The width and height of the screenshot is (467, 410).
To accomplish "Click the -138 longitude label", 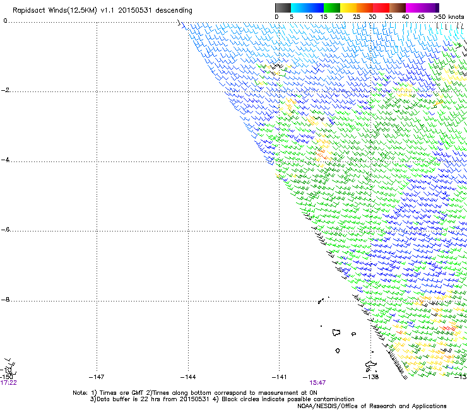I will click(370, 377).
